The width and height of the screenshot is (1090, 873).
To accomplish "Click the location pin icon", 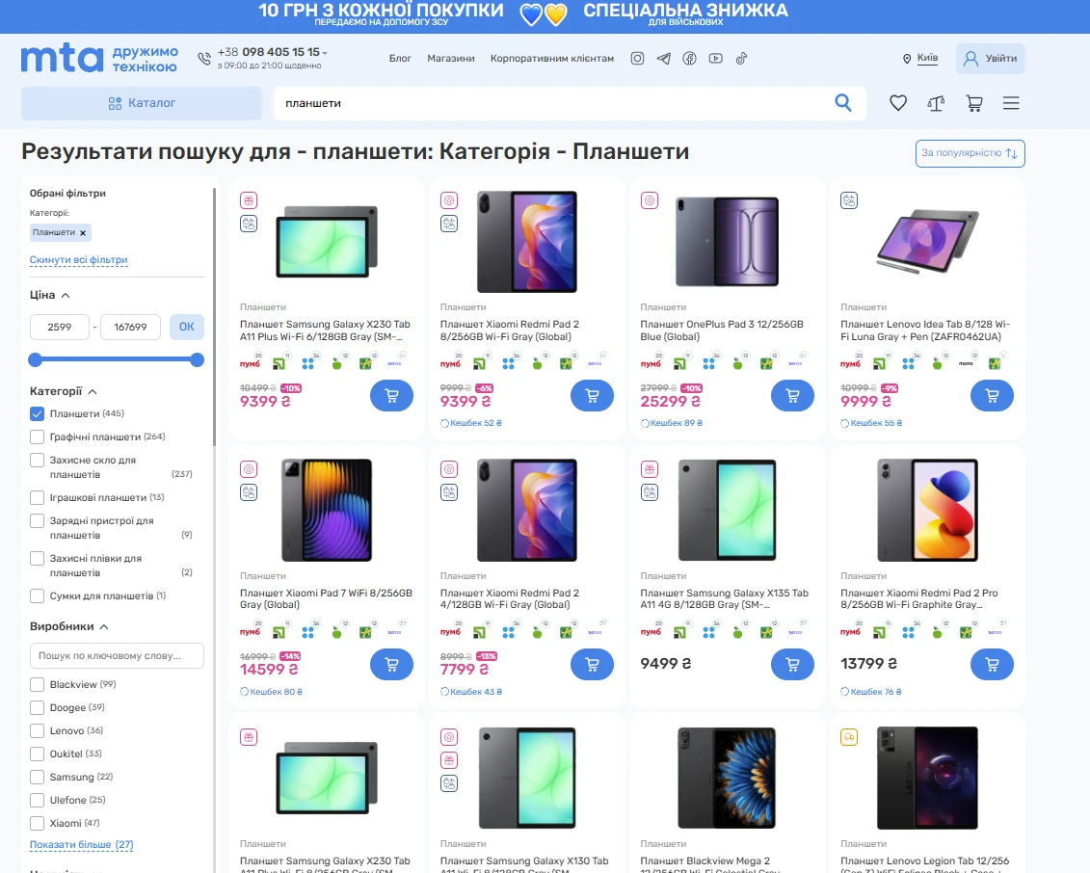I will [907, 59].
